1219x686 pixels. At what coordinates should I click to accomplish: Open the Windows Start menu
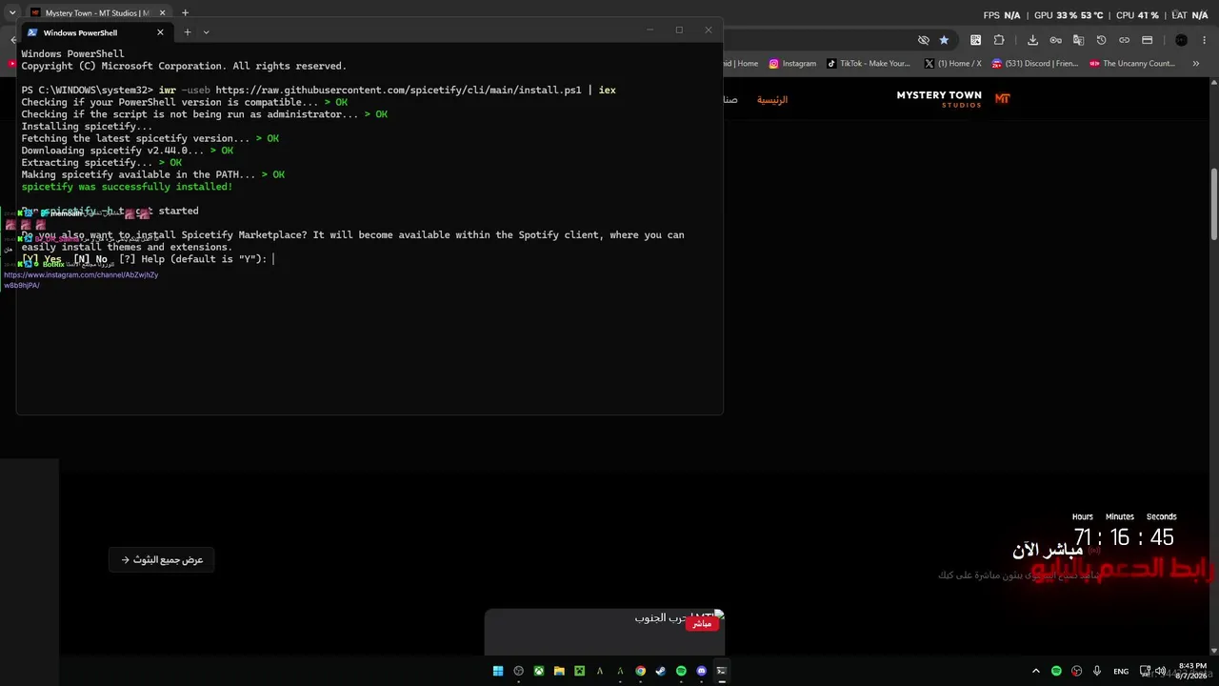click(x=498, y=671)
